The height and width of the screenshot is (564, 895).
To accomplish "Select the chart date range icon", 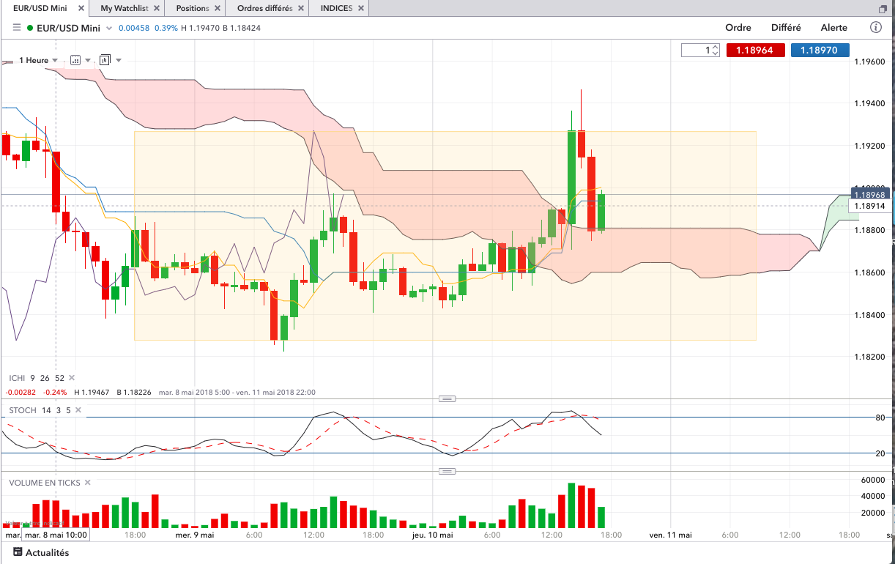I will click(75, 60).
